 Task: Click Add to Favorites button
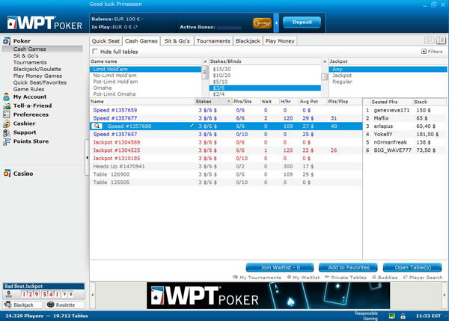(348, 267)
